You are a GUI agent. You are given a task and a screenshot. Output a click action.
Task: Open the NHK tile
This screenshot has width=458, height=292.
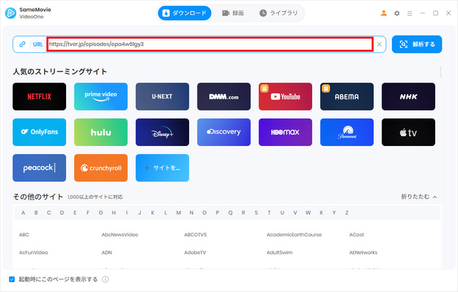(x=408, y=96)
